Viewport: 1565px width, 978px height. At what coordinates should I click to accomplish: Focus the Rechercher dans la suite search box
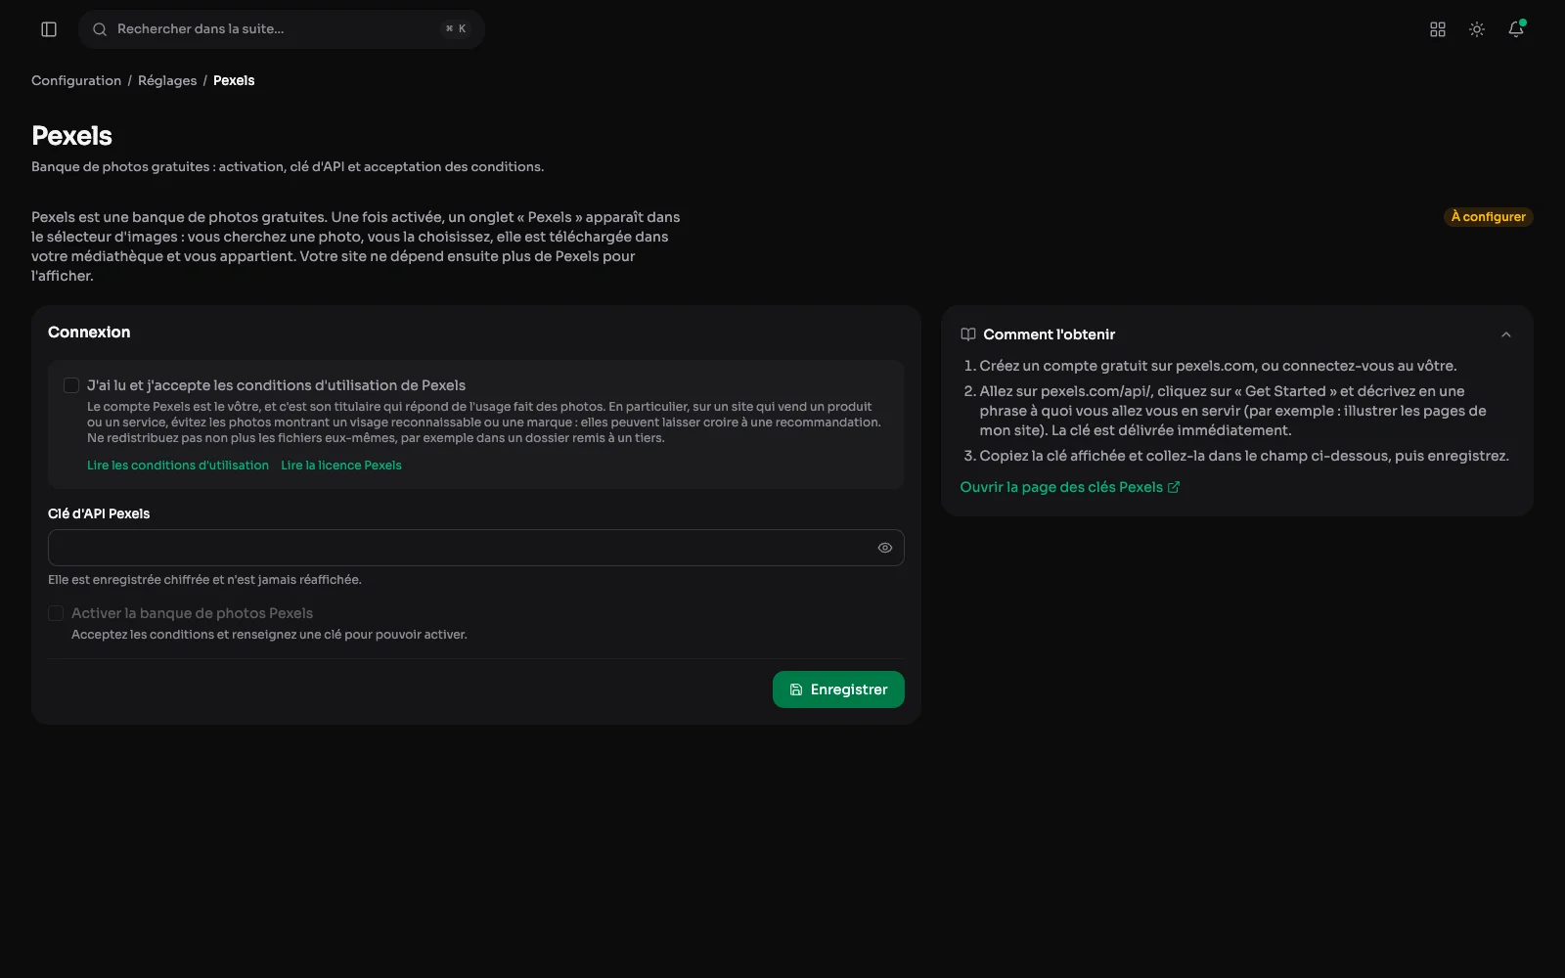pyautogui.click(x=282, y=29)
